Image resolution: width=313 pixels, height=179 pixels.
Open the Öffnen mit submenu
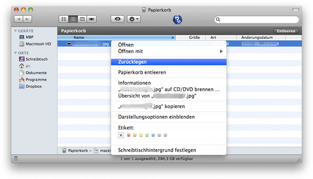tap(169, 51)
